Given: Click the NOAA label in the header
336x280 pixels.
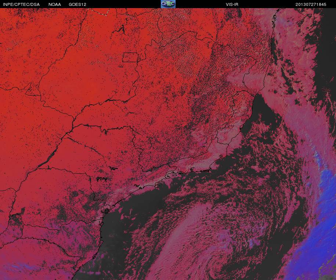Looking at the screenshot, I should point(55,4).
